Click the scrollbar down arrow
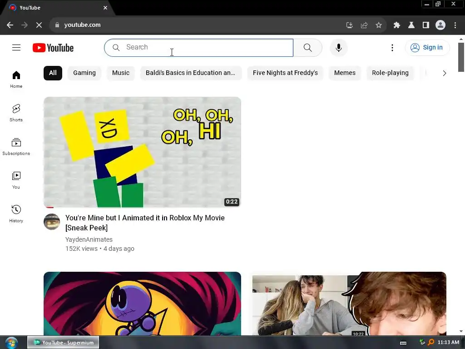The image size is (465, 349). [461, 331]
